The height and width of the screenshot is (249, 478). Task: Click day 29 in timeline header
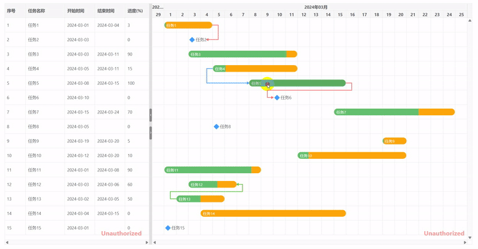tap(158, 14)
